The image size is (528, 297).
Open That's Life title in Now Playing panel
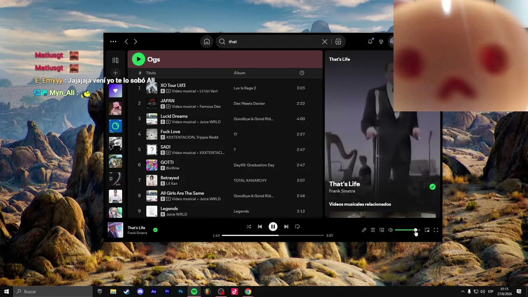coord(344,184)
